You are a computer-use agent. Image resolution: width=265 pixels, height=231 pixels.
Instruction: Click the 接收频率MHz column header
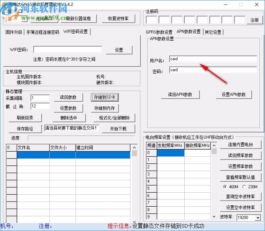point(197,145)
